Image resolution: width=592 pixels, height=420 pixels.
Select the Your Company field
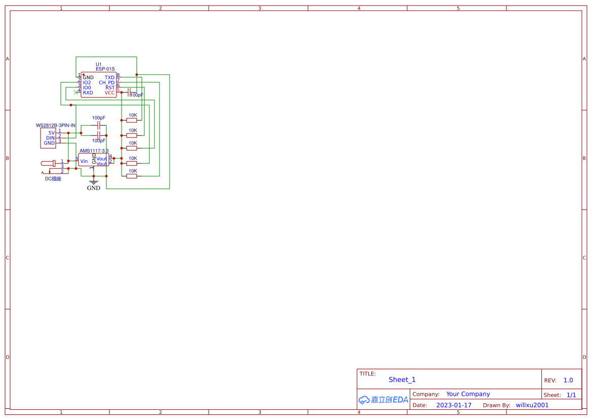click(x=468, y=394)
